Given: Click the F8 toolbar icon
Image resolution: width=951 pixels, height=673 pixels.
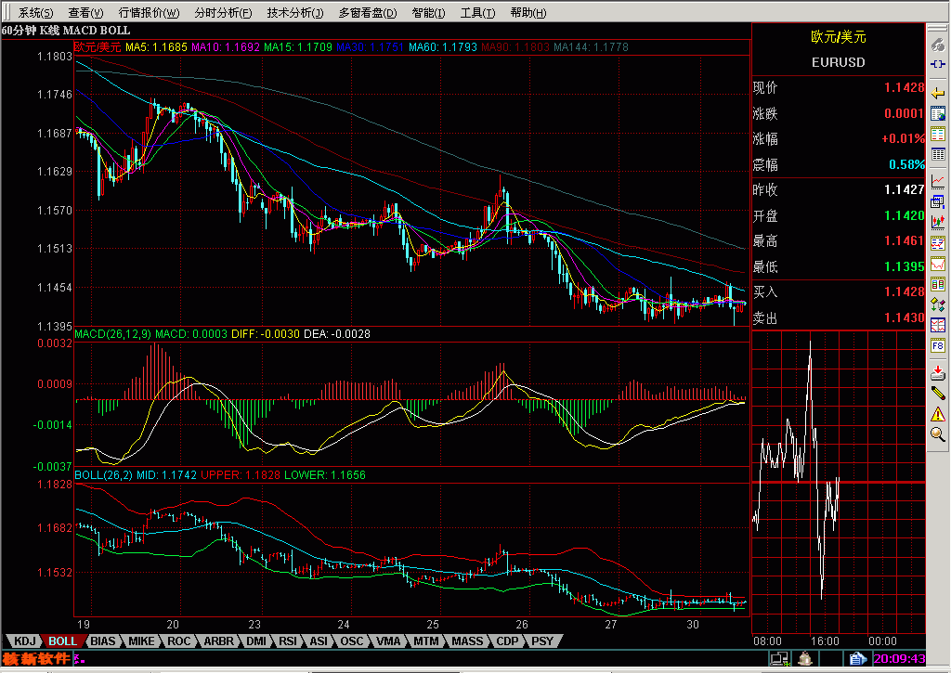Looking at the screenshot, I should tap(938, 345).
